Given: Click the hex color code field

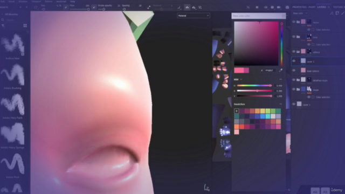Looking at the screenshot, I should (x=270, y=71).
